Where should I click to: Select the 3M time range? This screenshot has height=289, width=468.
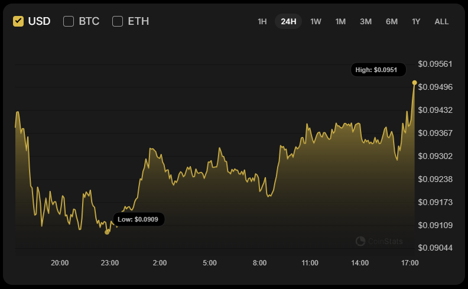(x=366, y=21)
